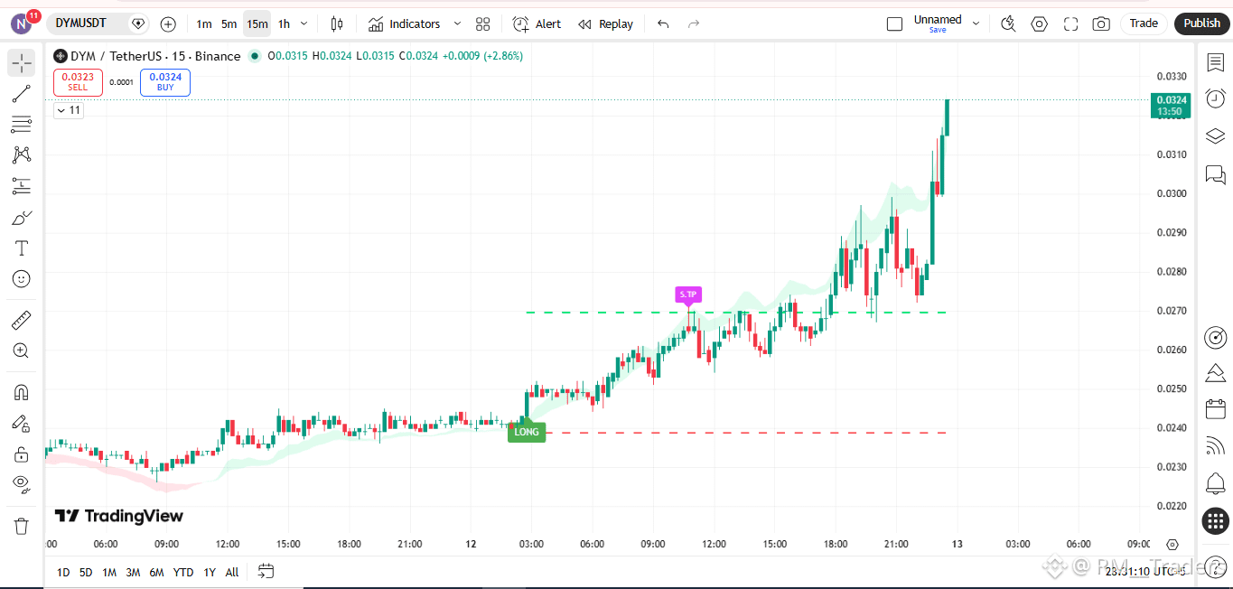
Task: Set the range to 5D
Action: click(x=86, y=572)
